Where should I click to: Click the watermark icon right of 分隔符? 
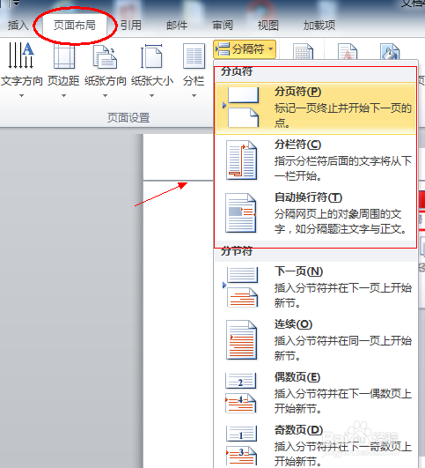click(x=348, y=51)
